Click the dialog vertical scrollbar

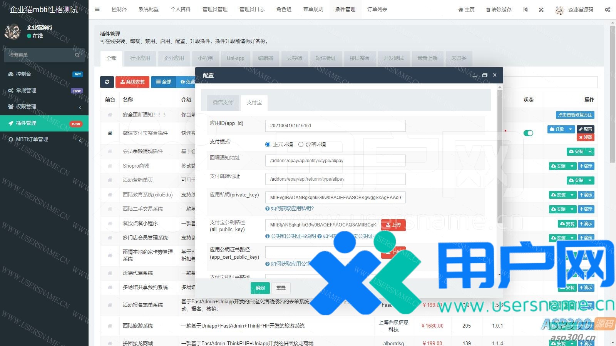(x=500, y=154)
